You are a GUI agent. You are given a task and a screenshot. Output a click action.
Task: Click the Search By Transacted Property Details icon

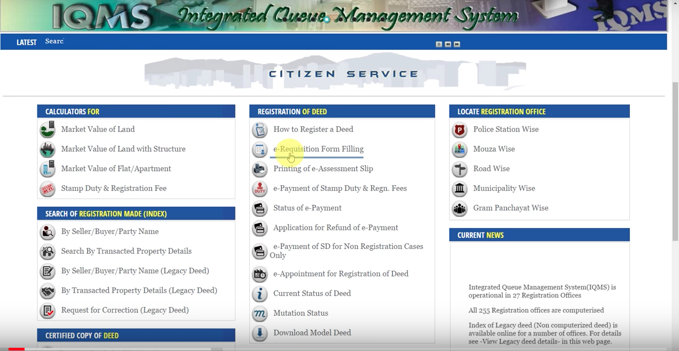click(48, 252)
